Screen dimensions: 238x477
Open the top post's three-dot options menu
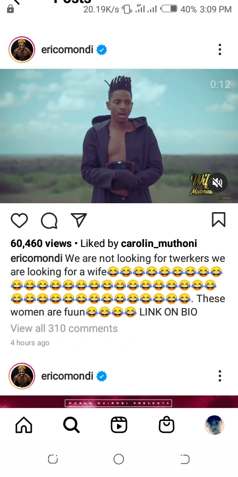[220, 50]
